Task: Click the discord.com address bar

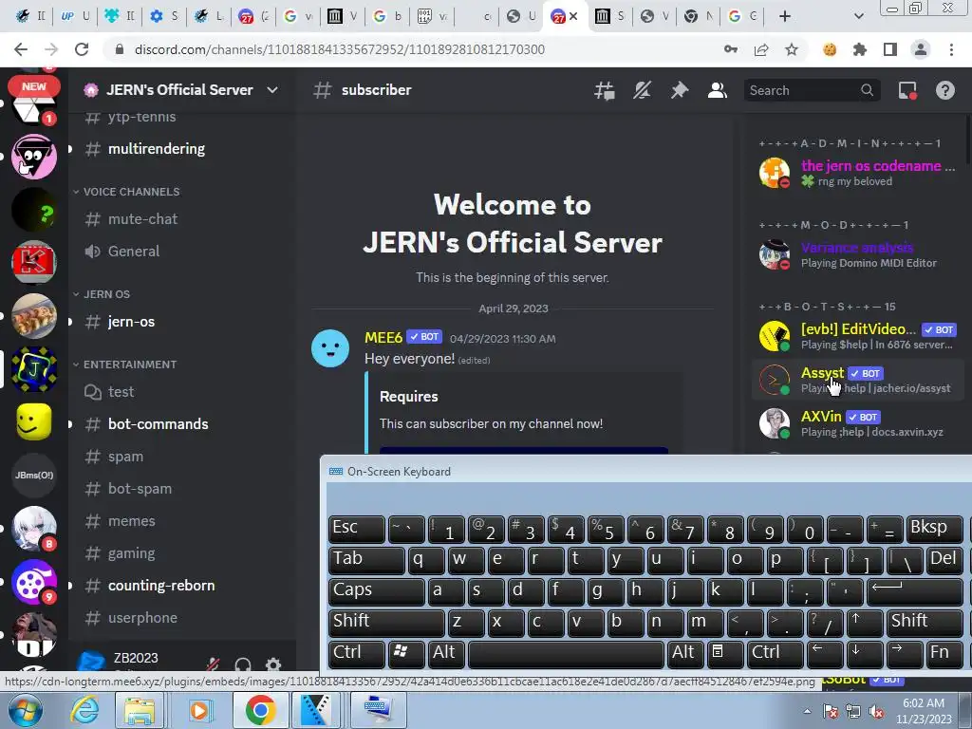Action: pos(340,49)
